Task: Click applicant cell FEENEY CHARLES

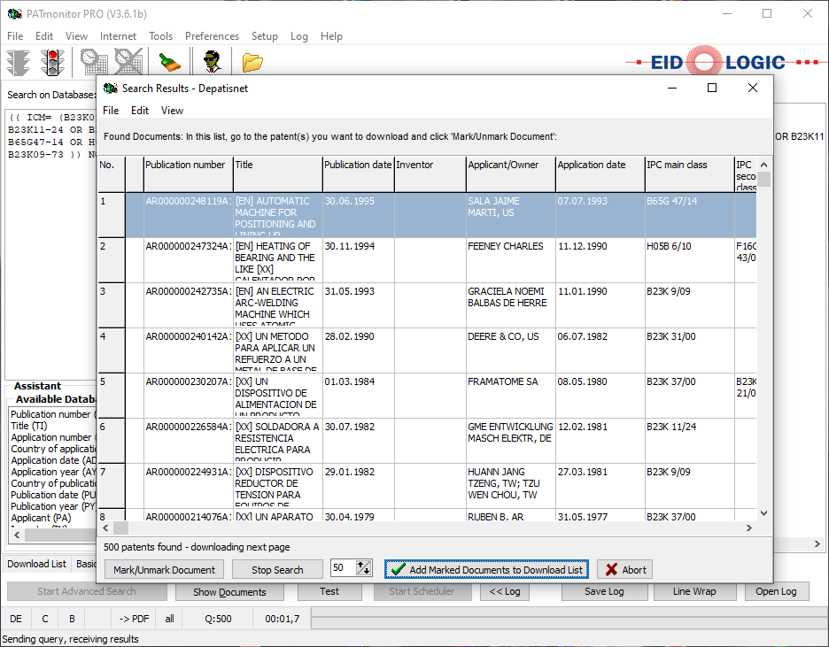Action: (x=511, y=260)
